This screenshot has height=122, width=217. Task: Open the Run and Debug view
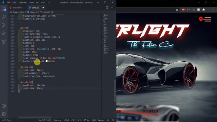coord(4,33)
